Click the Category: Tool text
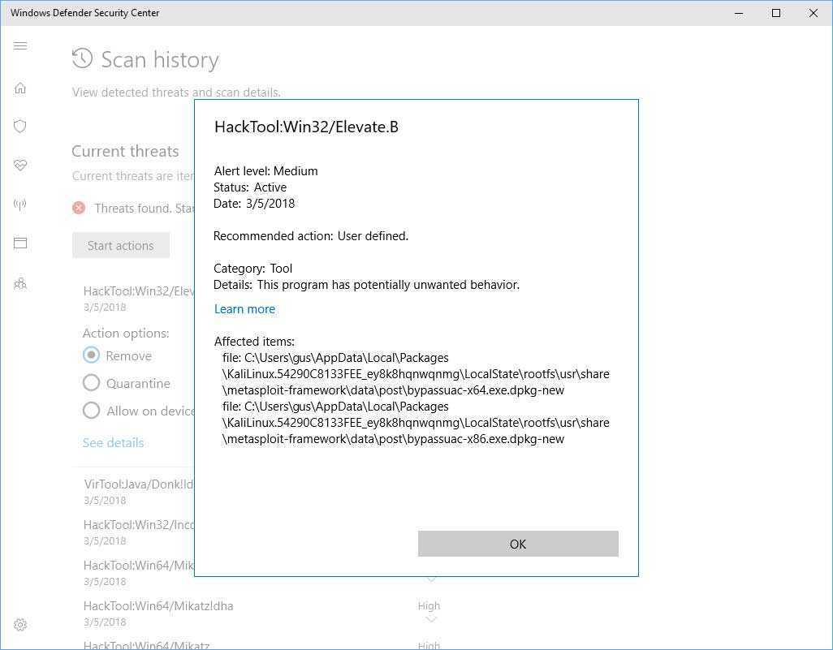 252,268
